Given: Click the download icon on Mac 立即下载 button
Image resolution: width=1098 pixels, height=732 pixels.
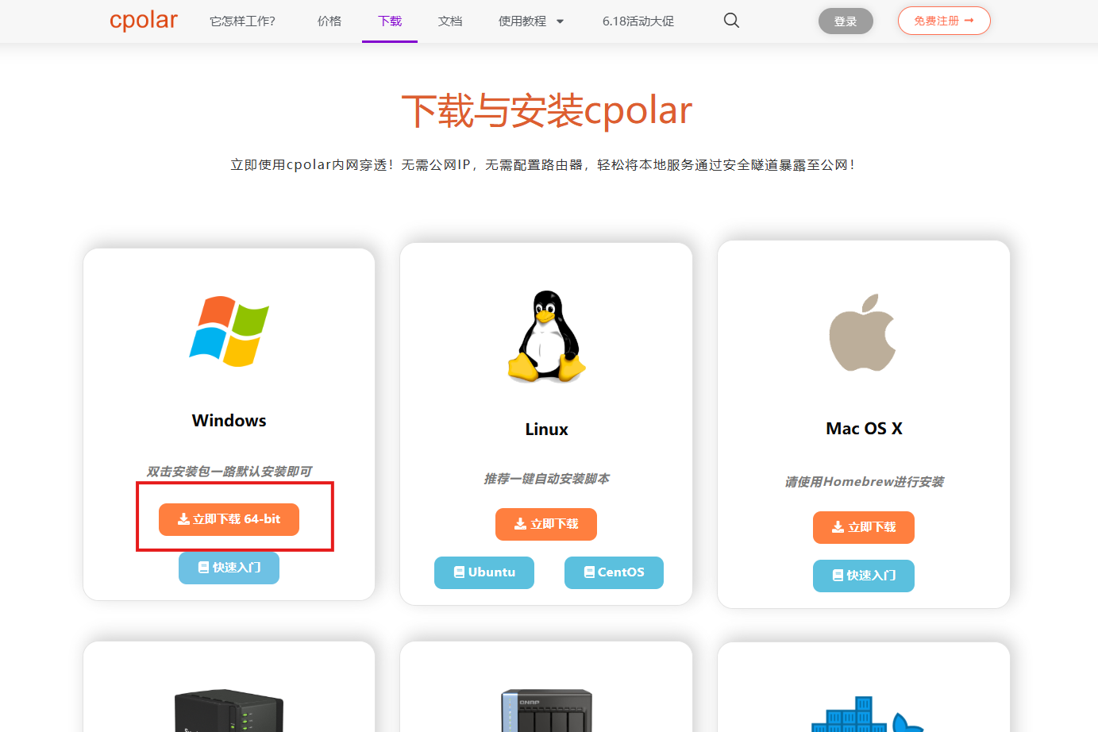Looking at the screenshot, I should point(838,526).
